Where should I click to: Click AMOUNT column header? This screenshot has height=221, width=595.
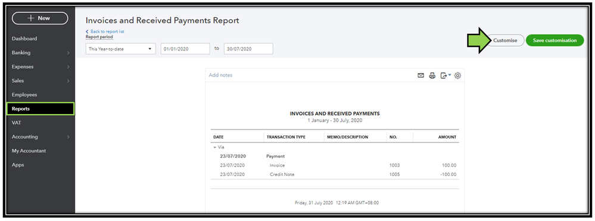(447, 137)
